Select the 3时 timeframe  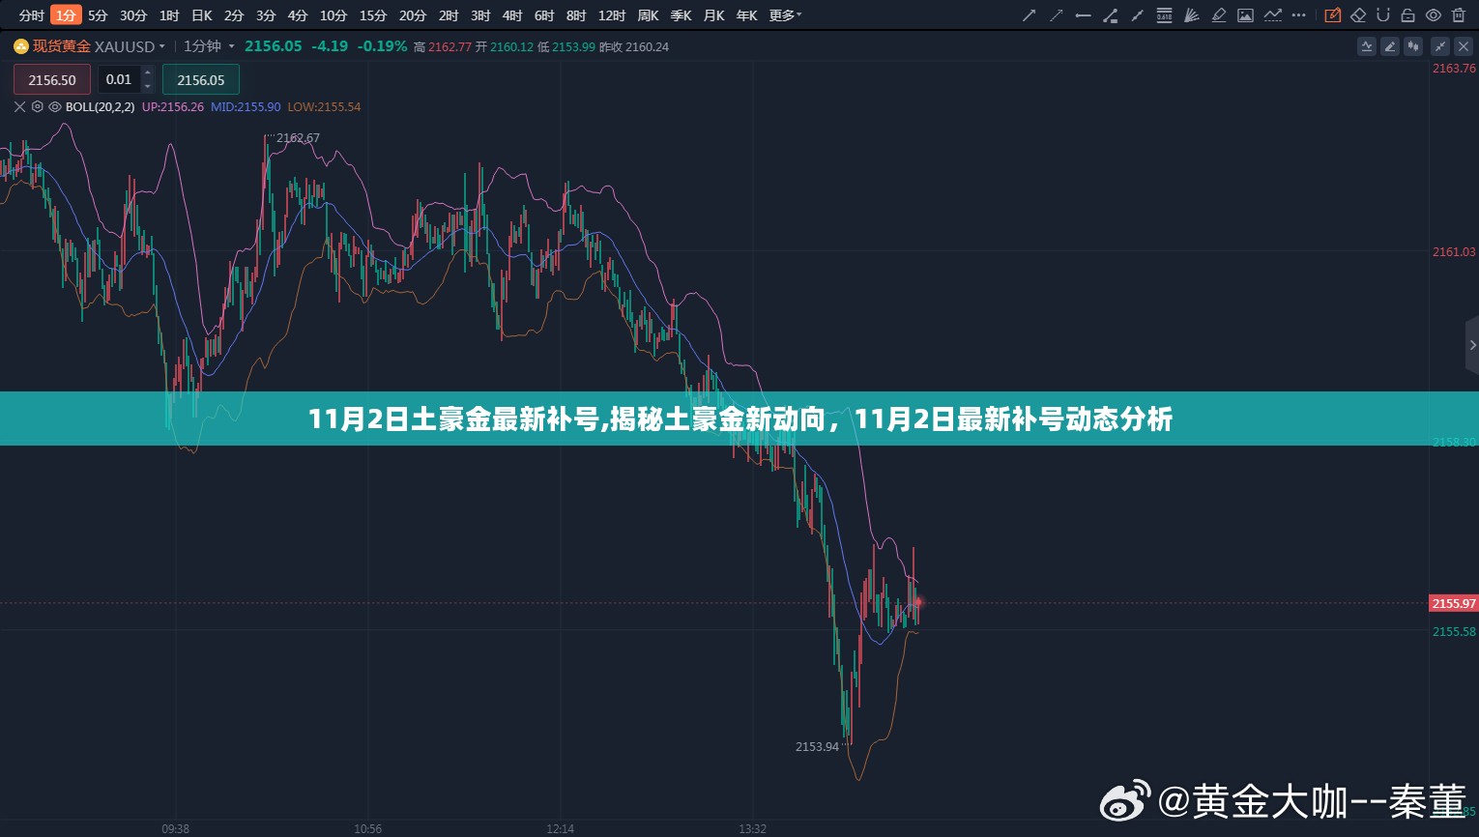[x=480, y=15]
